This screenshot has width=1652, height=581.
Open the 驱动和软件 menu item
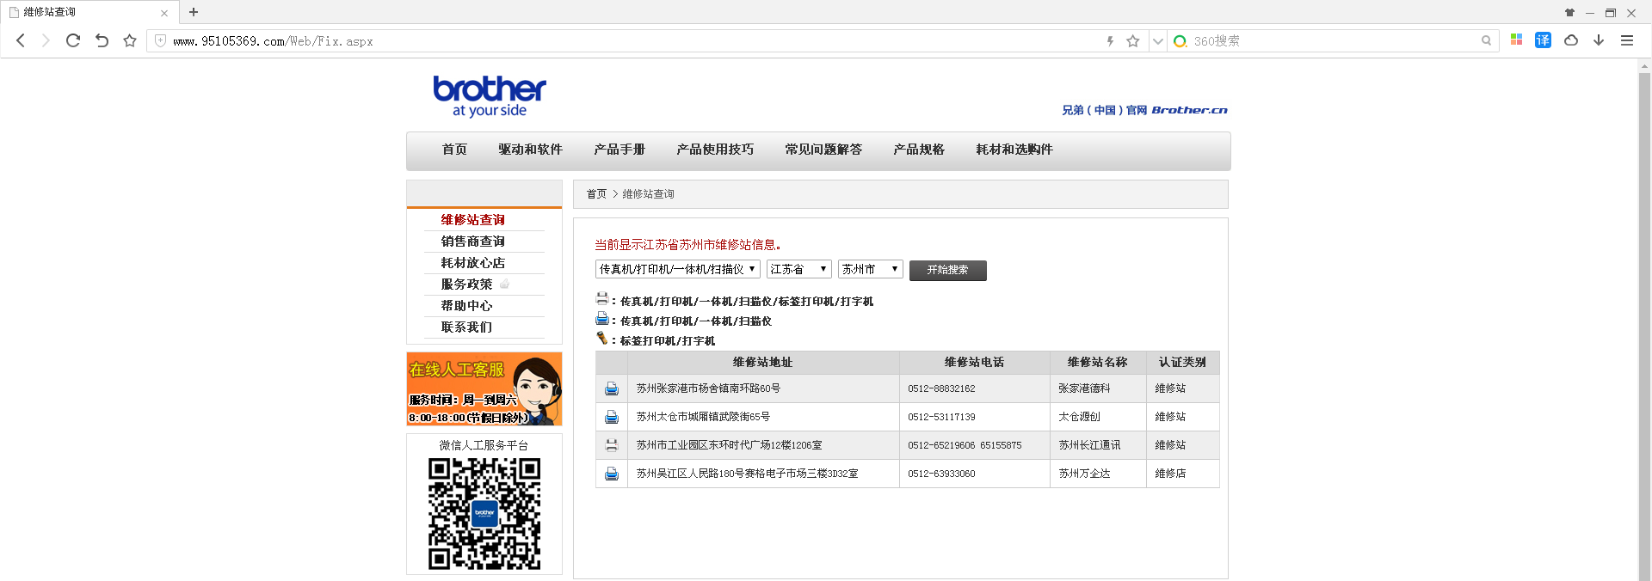click(530, 150)
